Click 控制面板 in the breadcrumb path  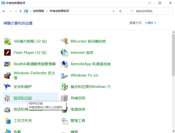(x=39, y=11)
